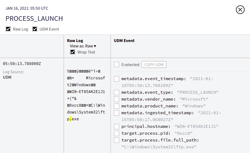Select the target.process.file.full_path checkbox

(116, 140)
